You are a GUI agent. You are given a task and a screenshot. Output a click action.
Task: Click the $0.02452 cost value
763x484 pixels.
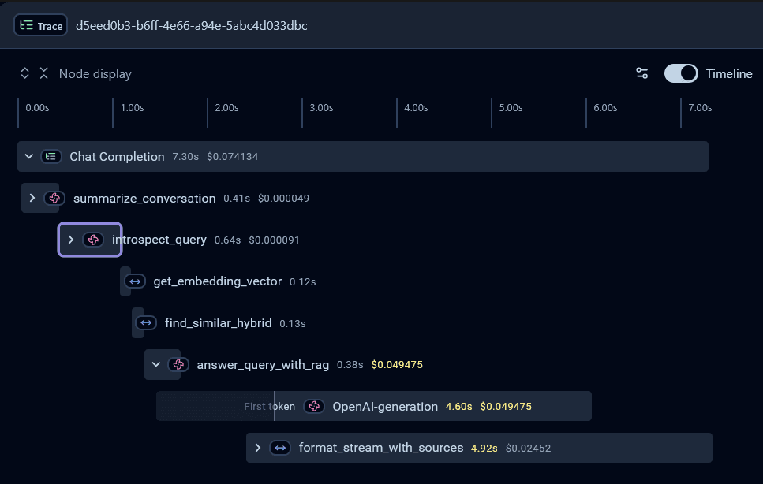(528, 448)
